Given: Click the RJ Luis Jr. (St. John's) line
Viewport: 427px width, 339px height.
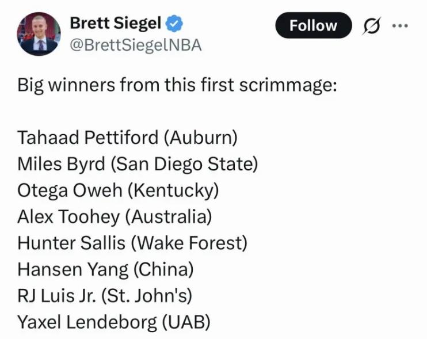Looking at the screenshot, I should pyautogui.click(x=105, y=296).
